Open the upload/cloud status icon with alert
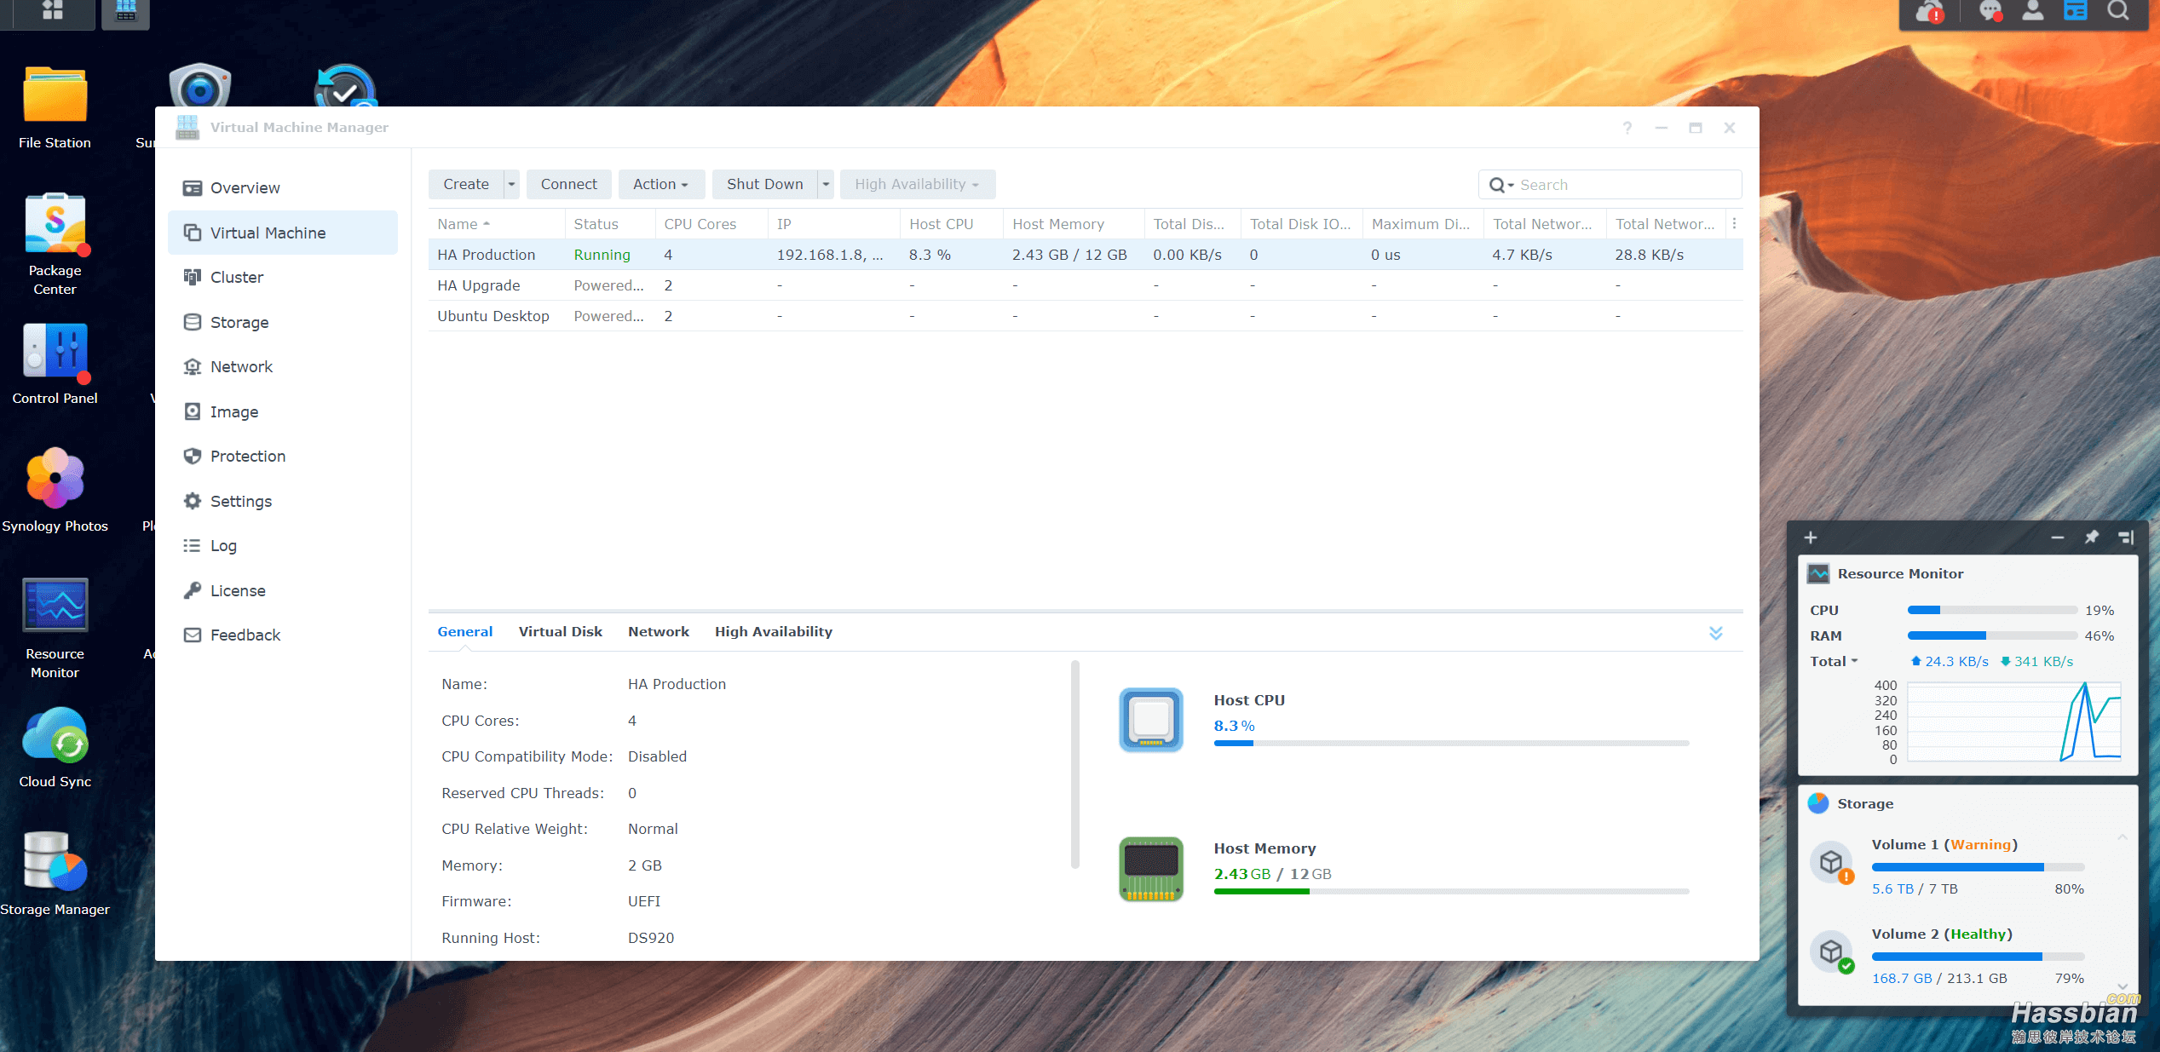Viewport: 2160px width, 1052px height. click(x=1930, y=11)
